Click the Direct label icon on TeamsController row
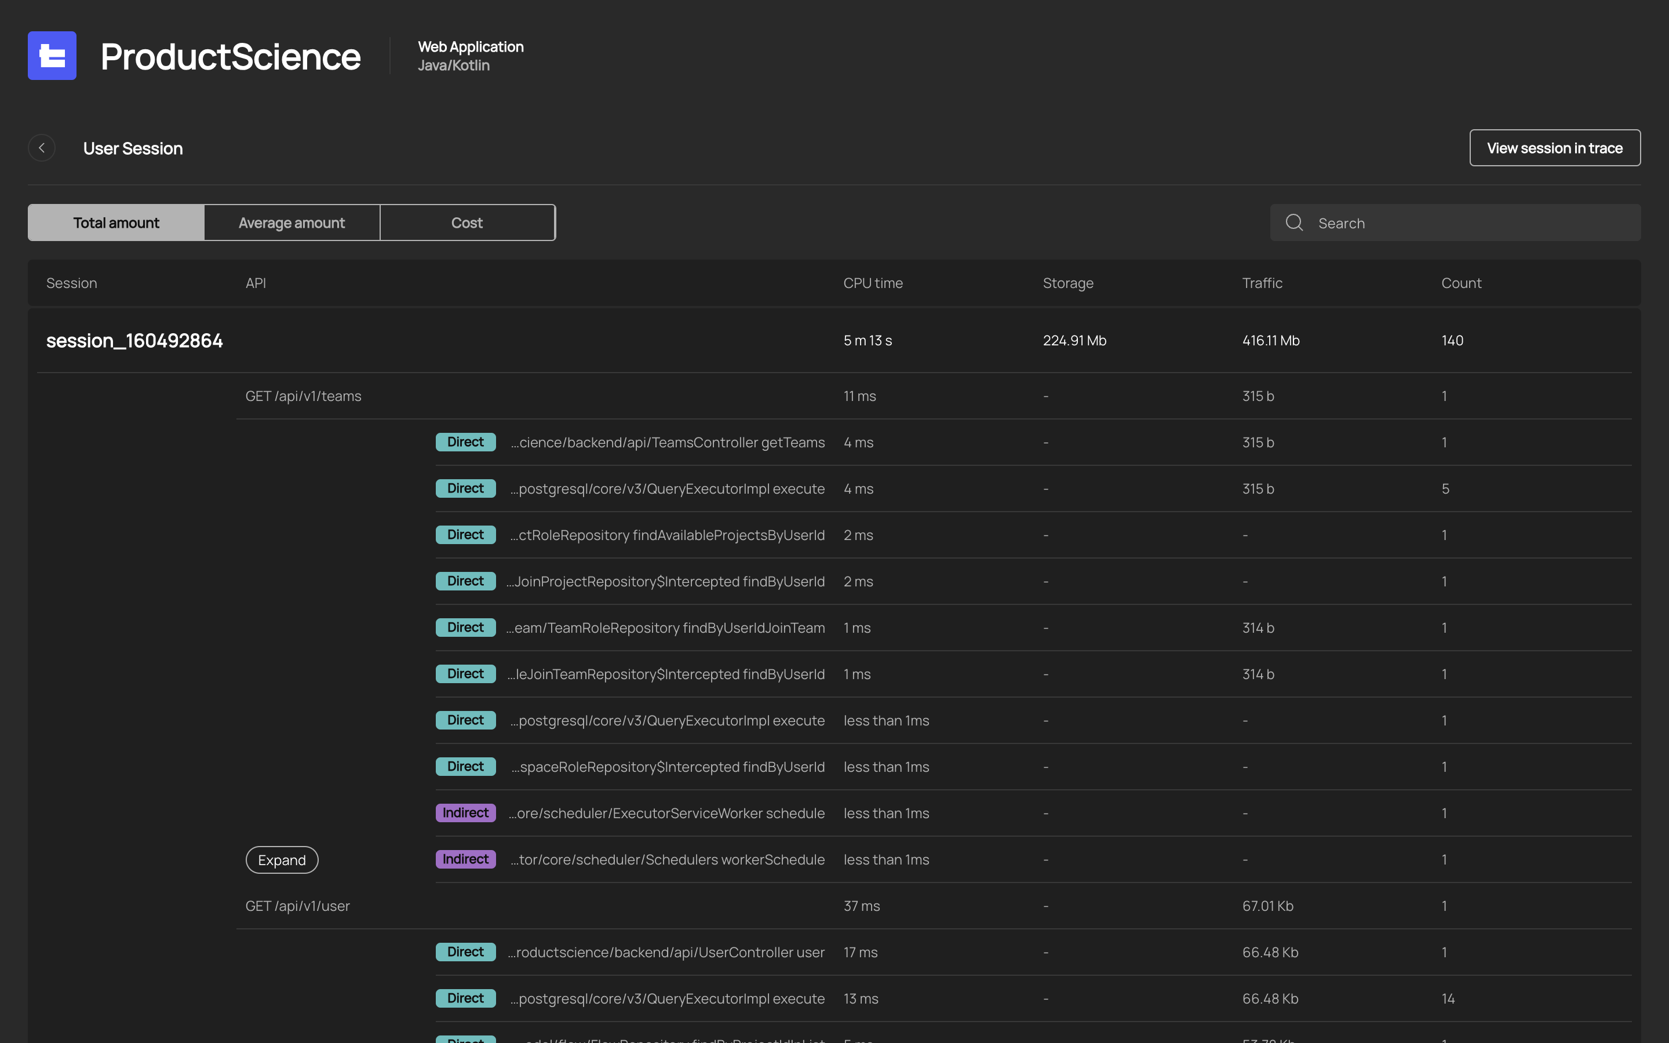The width and height of the screenshot is (1669, 1043). coord(465,442)
